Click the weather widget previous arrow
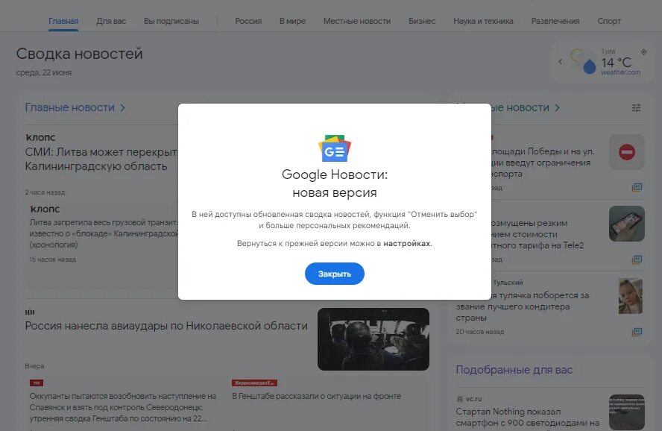This screenshot has width=662, height=431. coord(561,62)
